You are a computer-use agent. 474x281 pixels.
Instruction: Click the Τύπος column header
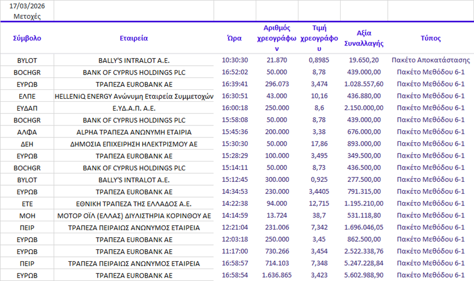431,38
